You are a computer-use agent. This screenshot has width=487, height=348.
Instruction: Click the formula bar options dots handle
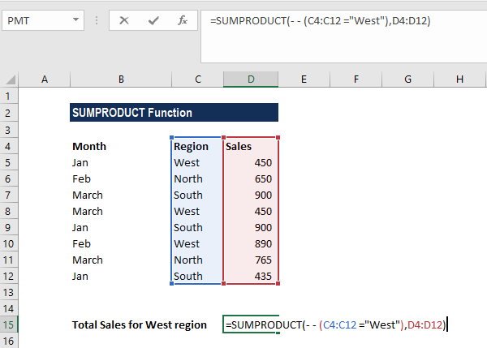[x=97, y=20]
